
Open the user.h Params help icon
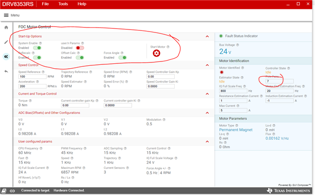point(83,43)
